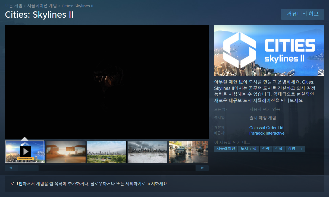Select the 전략 tag

click(266, 149)
